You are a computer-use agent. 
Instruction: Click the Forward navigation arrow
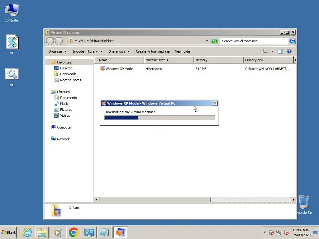(59, 41)
